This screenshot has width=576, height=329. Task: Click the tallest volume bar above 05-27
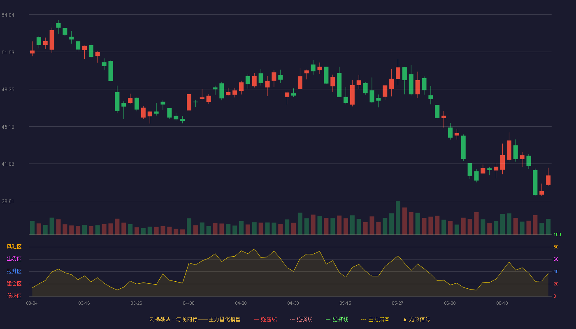click(398, 218)
